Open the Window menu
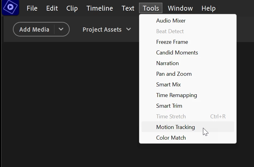This screenshot has height=167, width=254. [180, 8]
